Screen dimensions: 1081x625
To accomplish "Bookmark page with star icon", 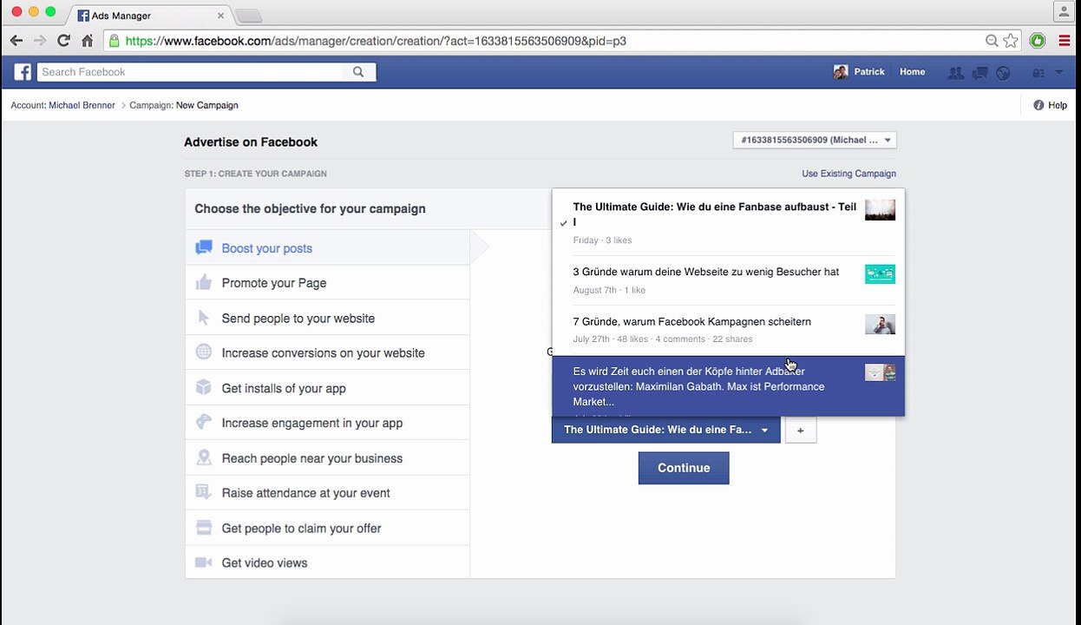I will [x=1011, y=41].
